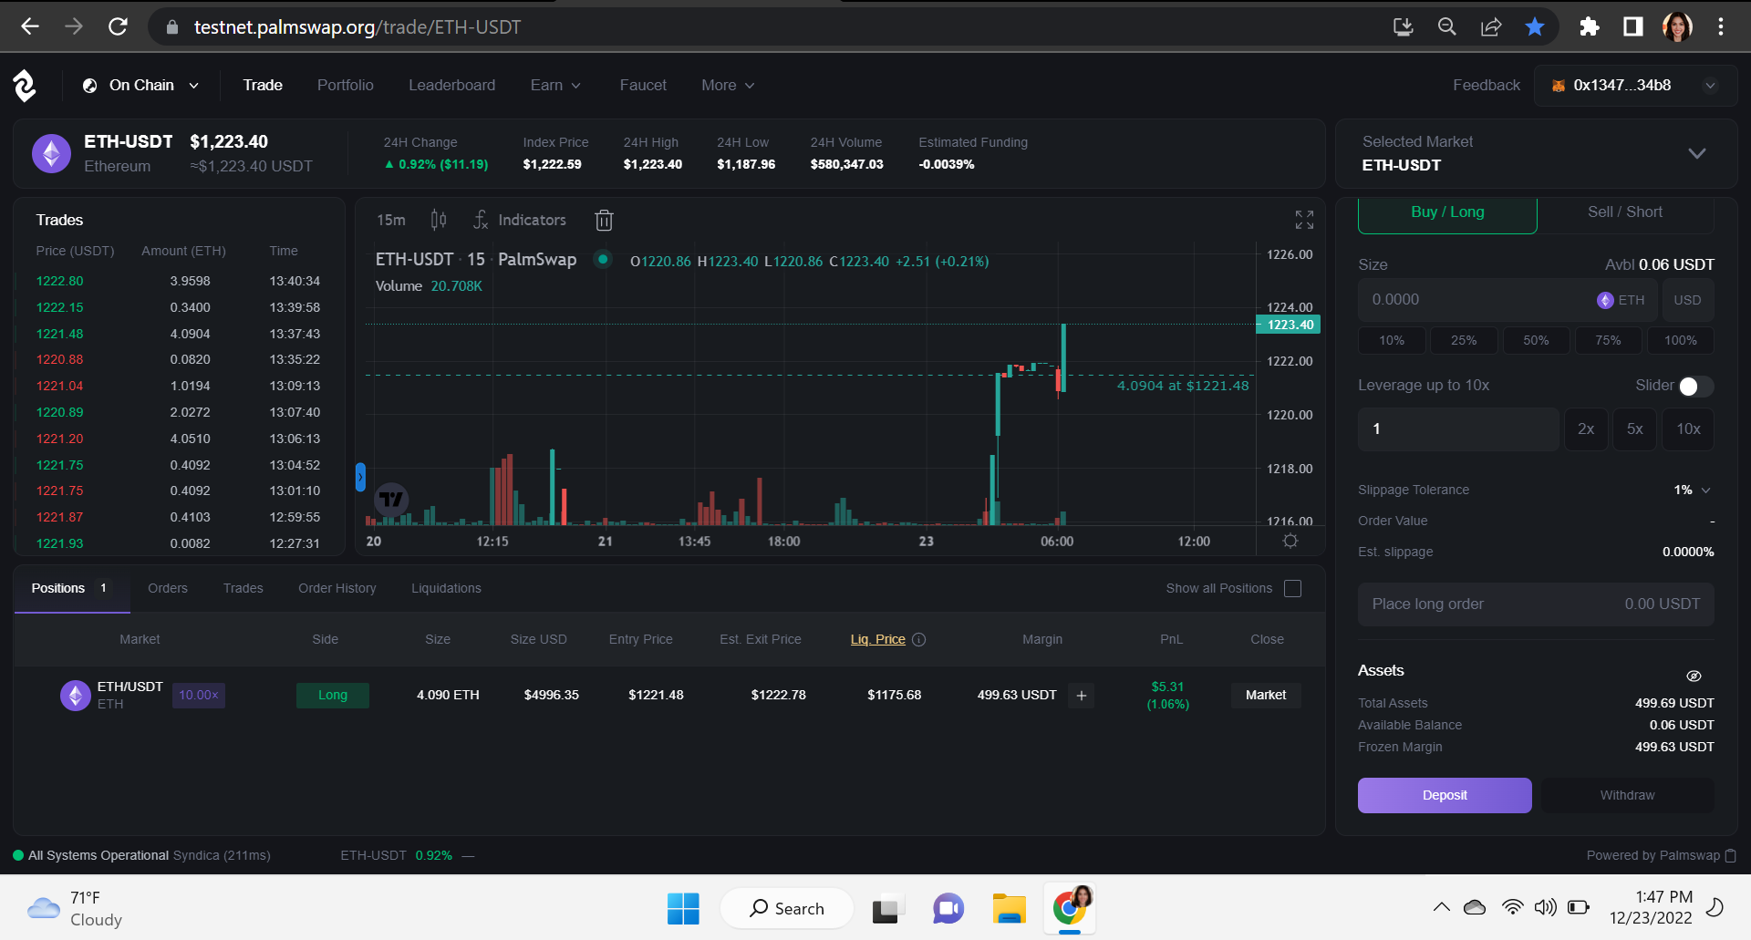Click Place long order button
The height and width of the screenshot is (940, 1751).
pyautogui.click(x=1536, y=604)
